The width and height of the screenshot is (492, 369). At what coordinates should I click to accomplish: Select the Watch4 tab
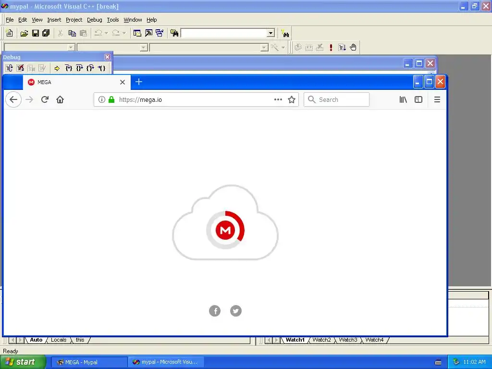tap(374, 340)
